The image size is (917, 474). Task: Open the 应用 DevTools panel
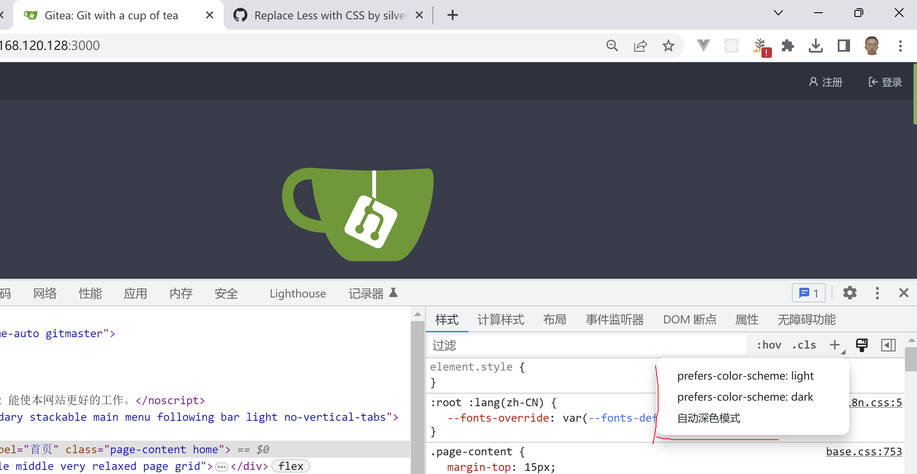[135, 293]
